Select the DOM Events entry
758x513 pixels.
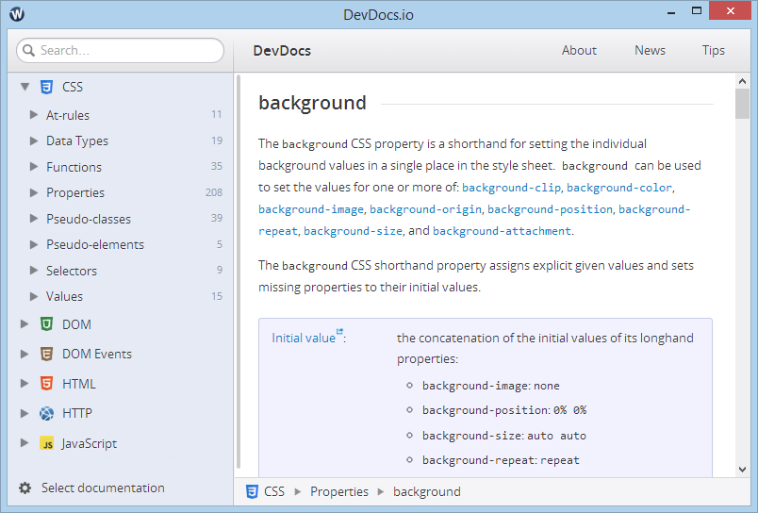tap(97, 354)
